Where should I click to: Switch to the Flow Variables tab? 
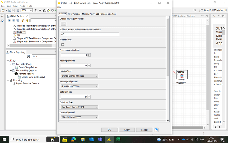click(74, 14)
